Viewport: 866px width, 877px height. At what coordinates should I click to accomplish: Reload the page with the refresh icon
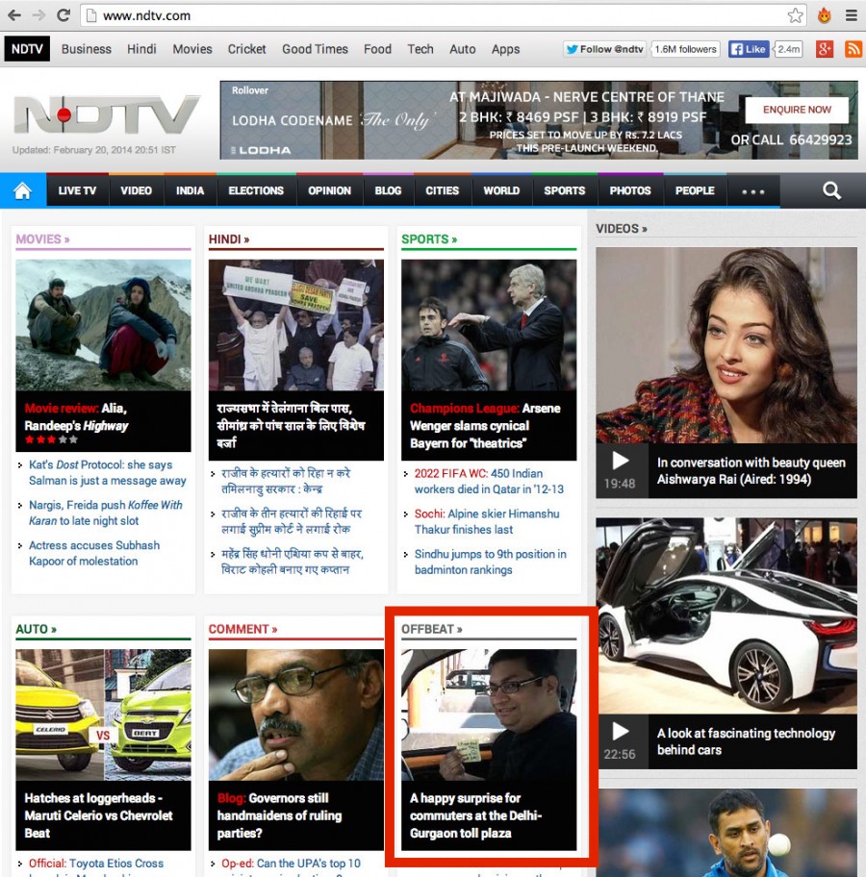click(x=64, y=15)
